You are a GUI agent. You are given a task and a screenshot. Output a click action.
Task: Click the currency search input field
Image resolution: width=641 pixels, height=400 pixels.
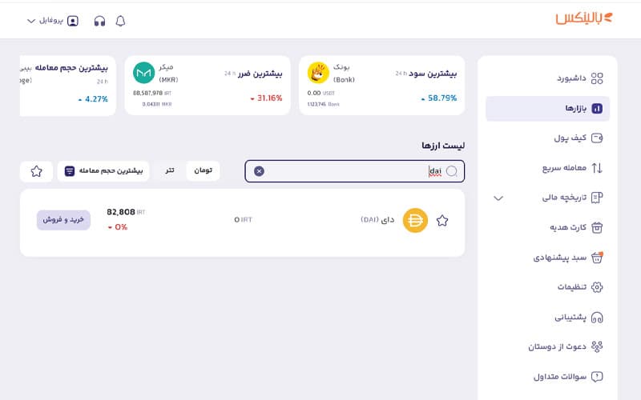click(x=353, y=171)
